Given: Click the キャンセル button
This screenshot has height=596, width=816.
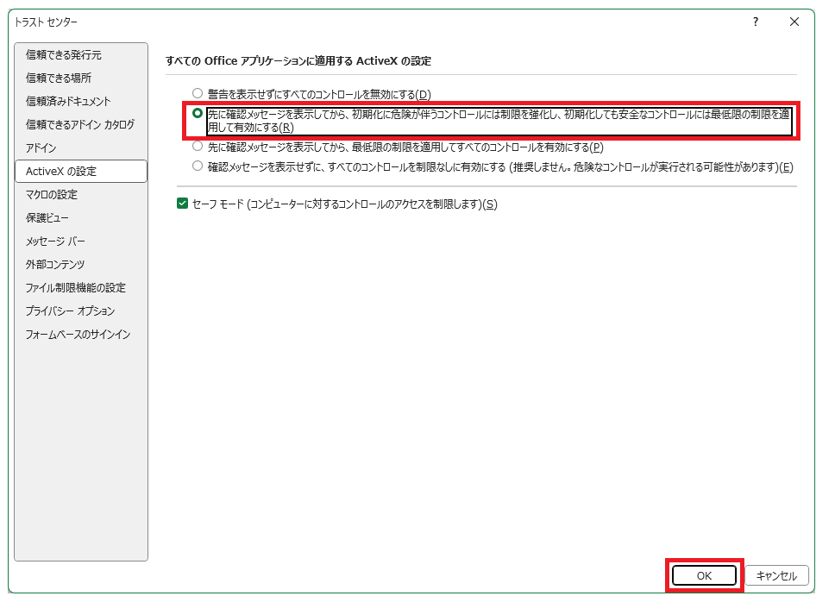Looking at the screenshot, I should [776, 575].
